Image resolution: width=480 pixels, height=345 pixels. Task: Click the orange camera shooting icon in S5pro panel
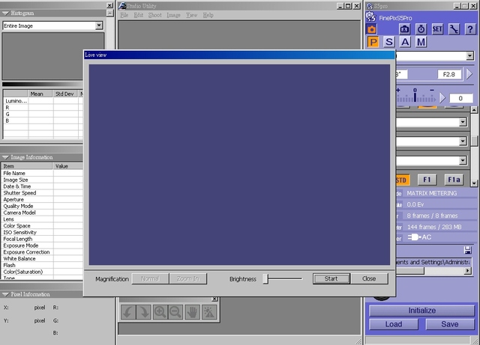(372, 30)
